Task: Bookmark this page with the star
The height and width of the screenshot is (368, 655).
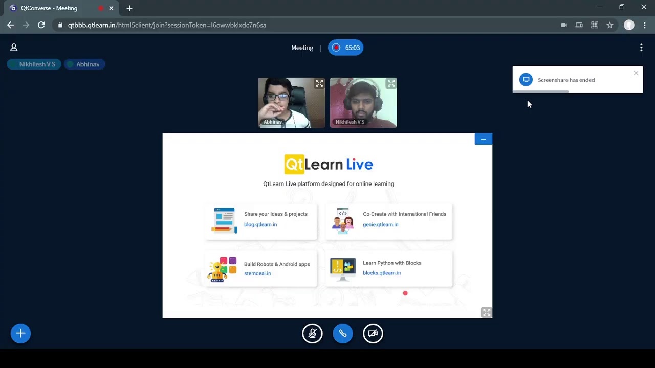Action: 610,25
